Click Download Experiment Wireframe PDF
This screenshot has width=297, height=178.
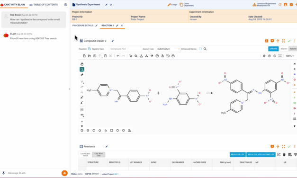click(264, 5)
